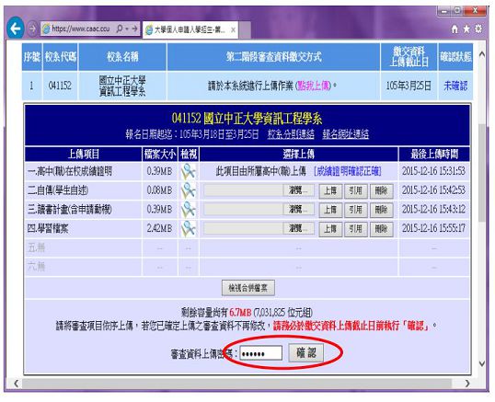Viewport: 495px width, 402px height.
Task: Click timestamp 2015-12-16 15:31:53
Action: [x=433, y=171]
